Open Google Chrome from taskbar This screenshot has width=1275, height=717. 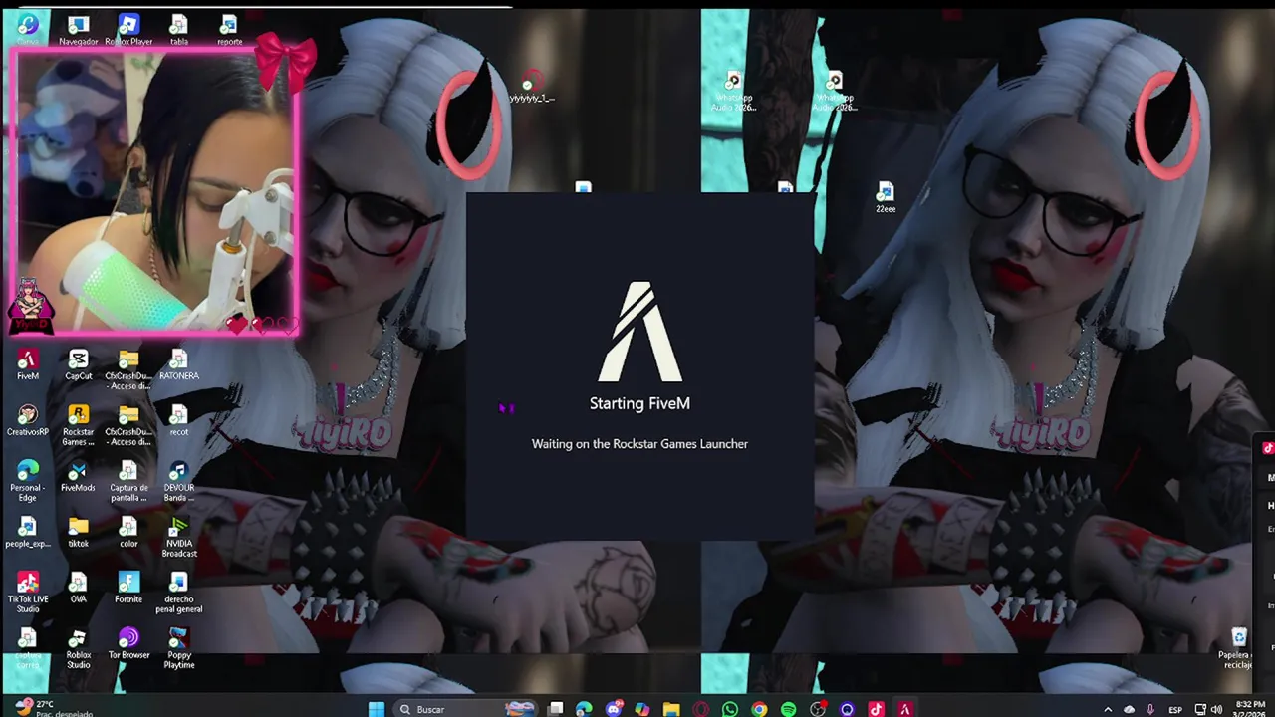point(759,709)
